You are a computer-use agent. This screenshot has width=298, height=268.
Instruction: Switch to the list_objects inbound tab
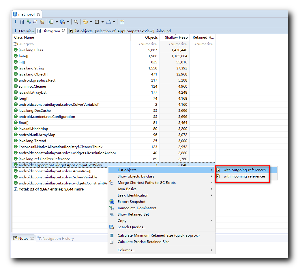120,31
